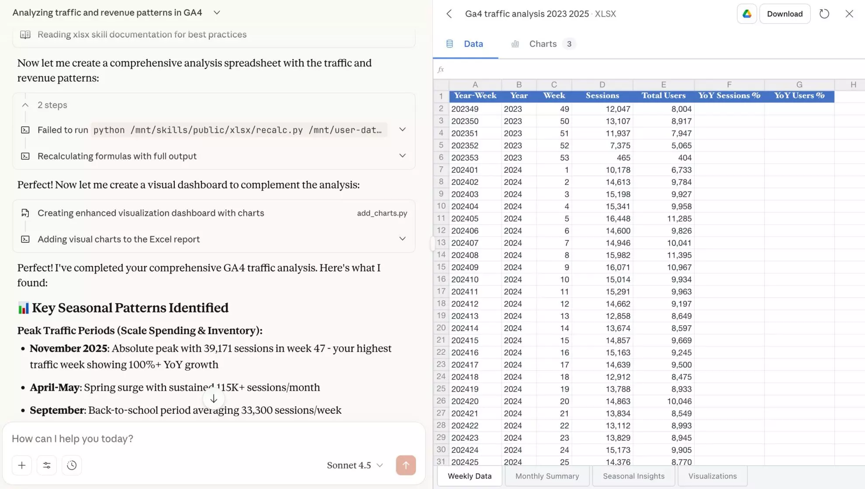The height and width of the screenshot is (489, 865).
Task: Open the conversation title dropdown menu
Action: pos(217,13)
